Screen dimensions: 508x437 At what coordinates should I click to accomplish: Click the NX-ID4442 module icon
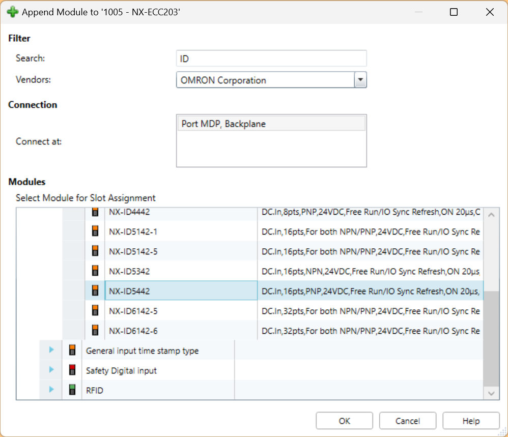tap(95, 212)
